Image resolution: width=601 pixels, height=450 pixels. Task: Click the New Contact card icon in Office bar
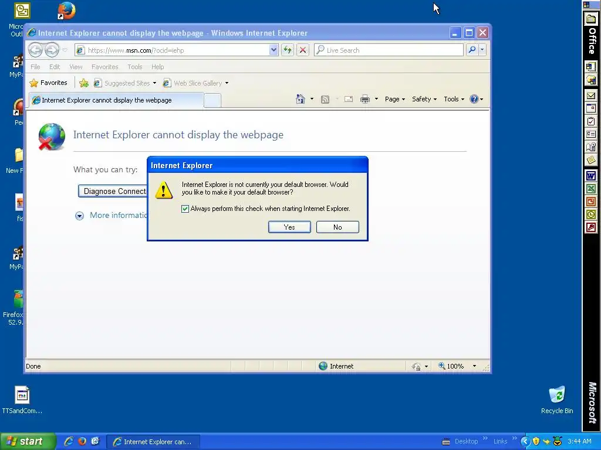tap(591, 134)
